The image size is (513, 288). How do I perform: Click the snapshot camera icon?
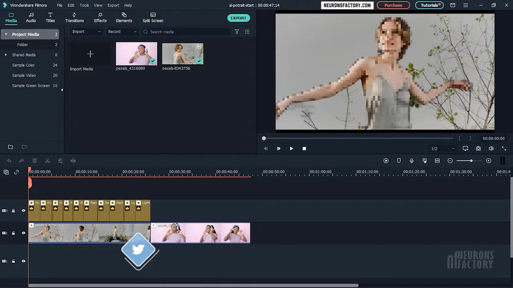pos(478,148)
